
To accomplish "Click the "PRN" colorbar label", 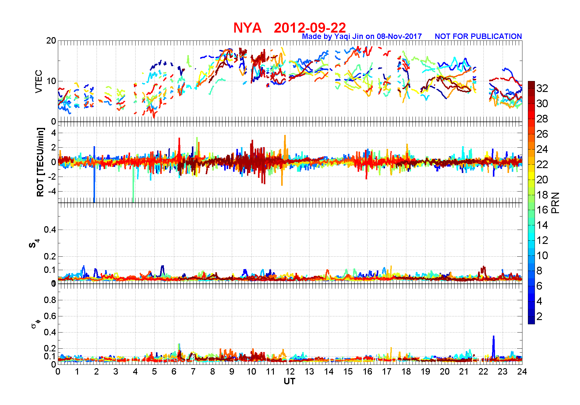I will tap(555, 203).
